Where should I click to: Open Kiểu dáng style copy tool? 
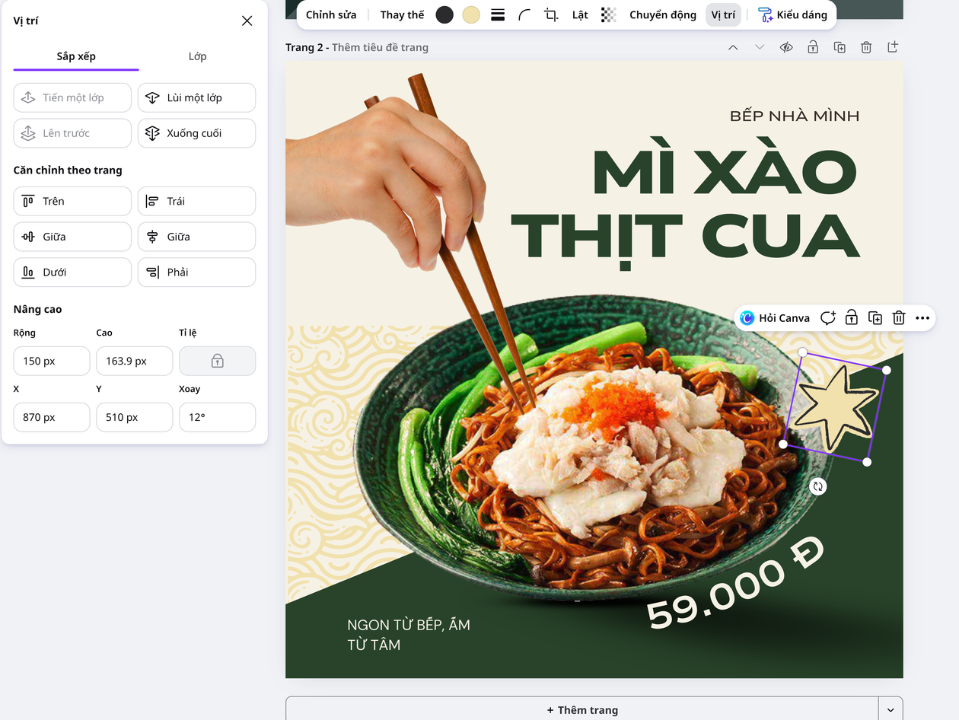792,14
